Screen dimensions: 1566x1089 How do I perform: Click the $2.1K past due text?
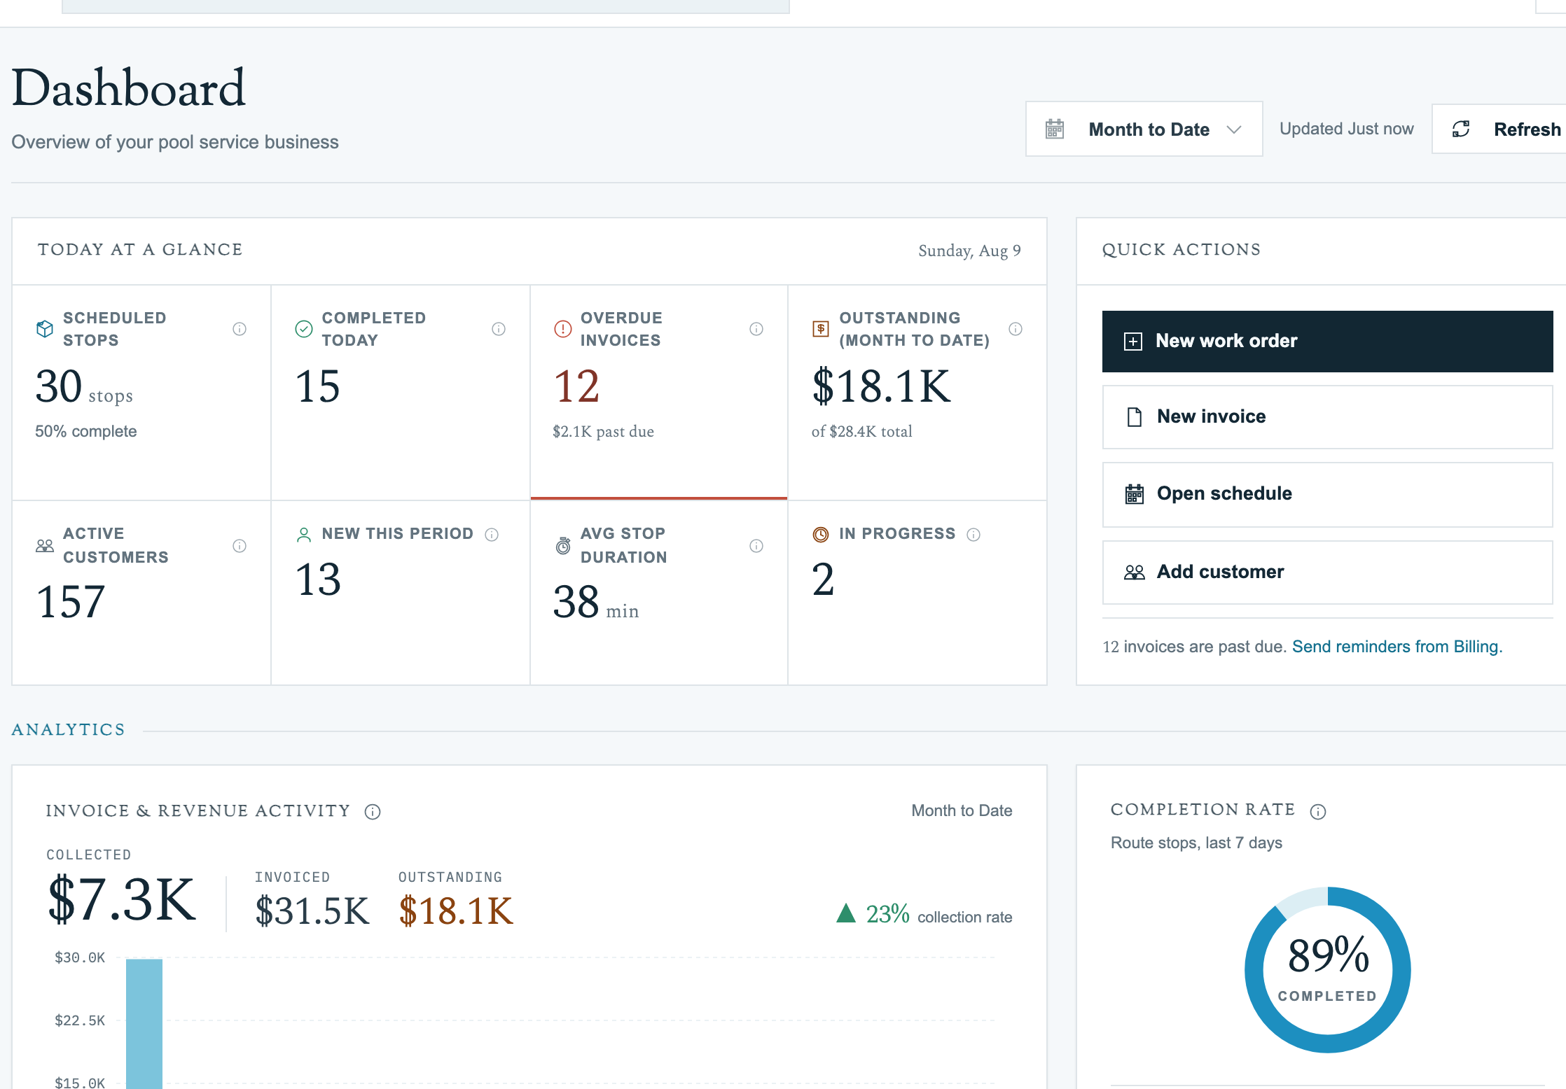(x=603, y=431)
